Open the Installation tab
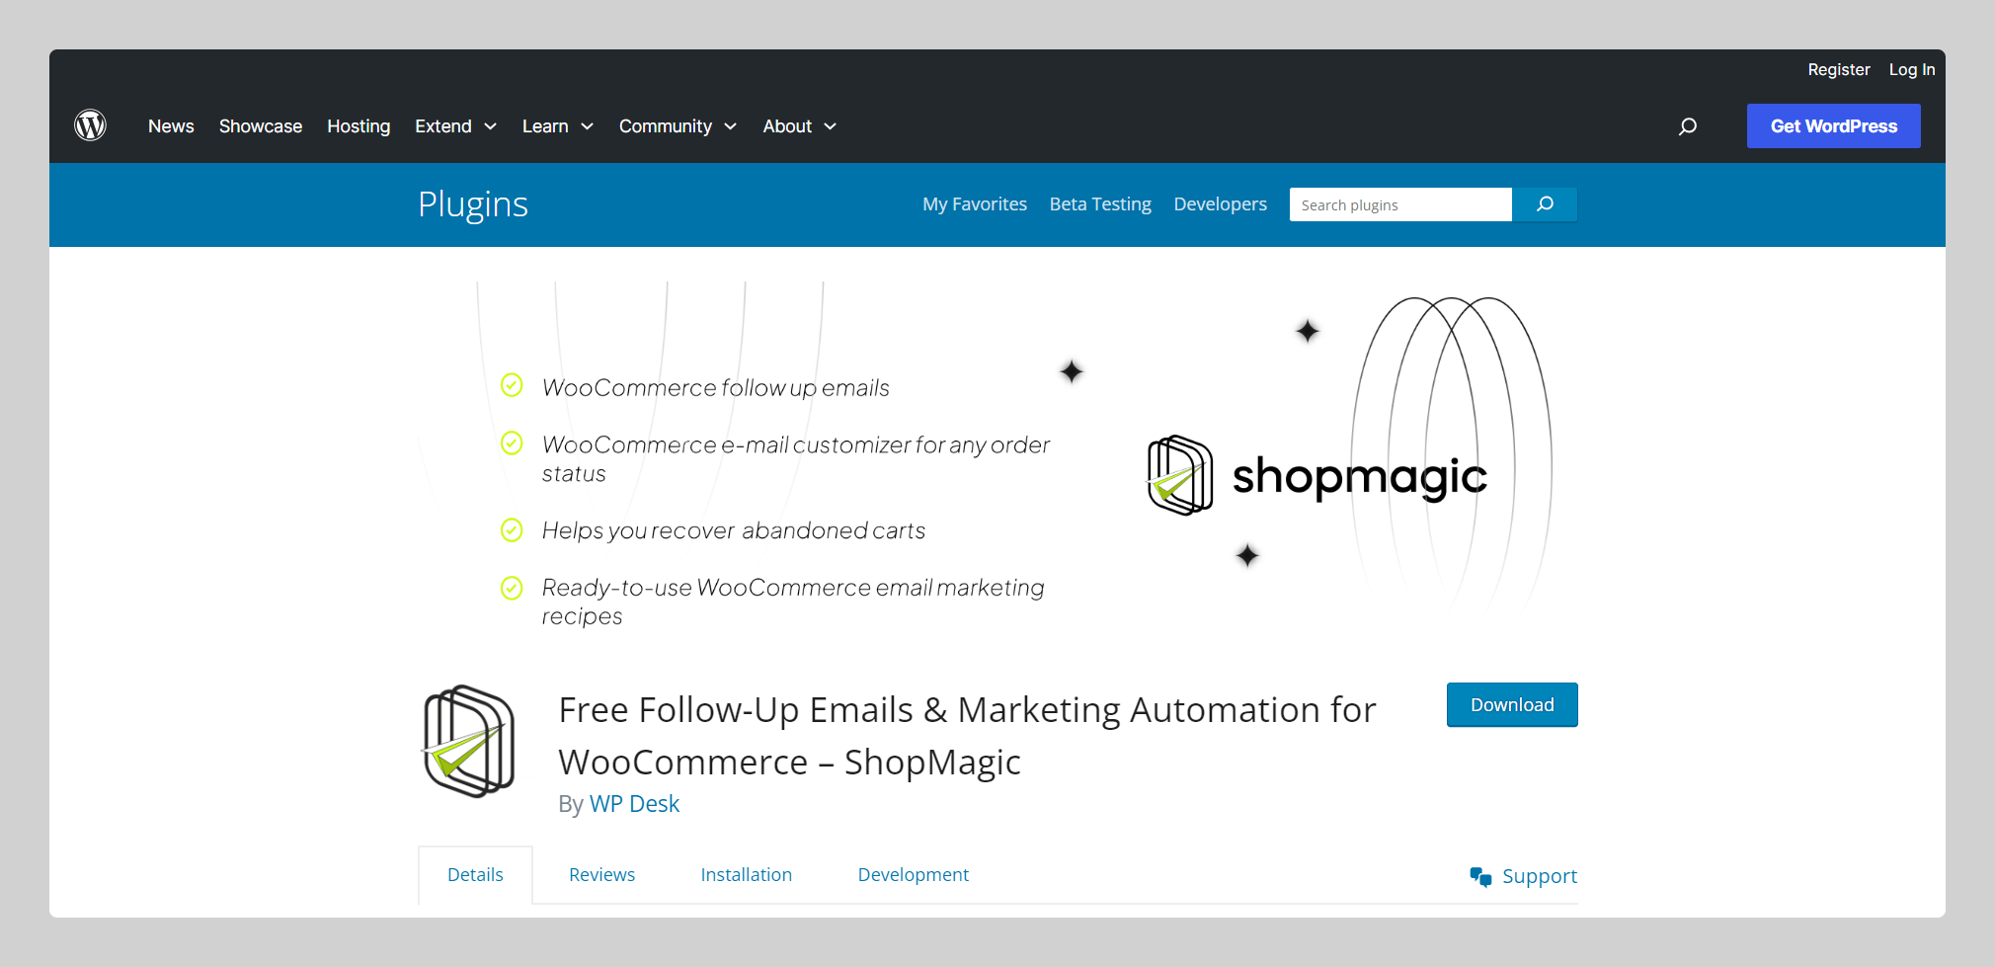Screen dimensions: 1995x967 [x=746, y=874]
